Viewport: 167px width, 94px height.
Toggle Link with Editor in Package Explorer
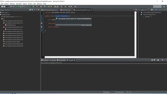[32, 10]
